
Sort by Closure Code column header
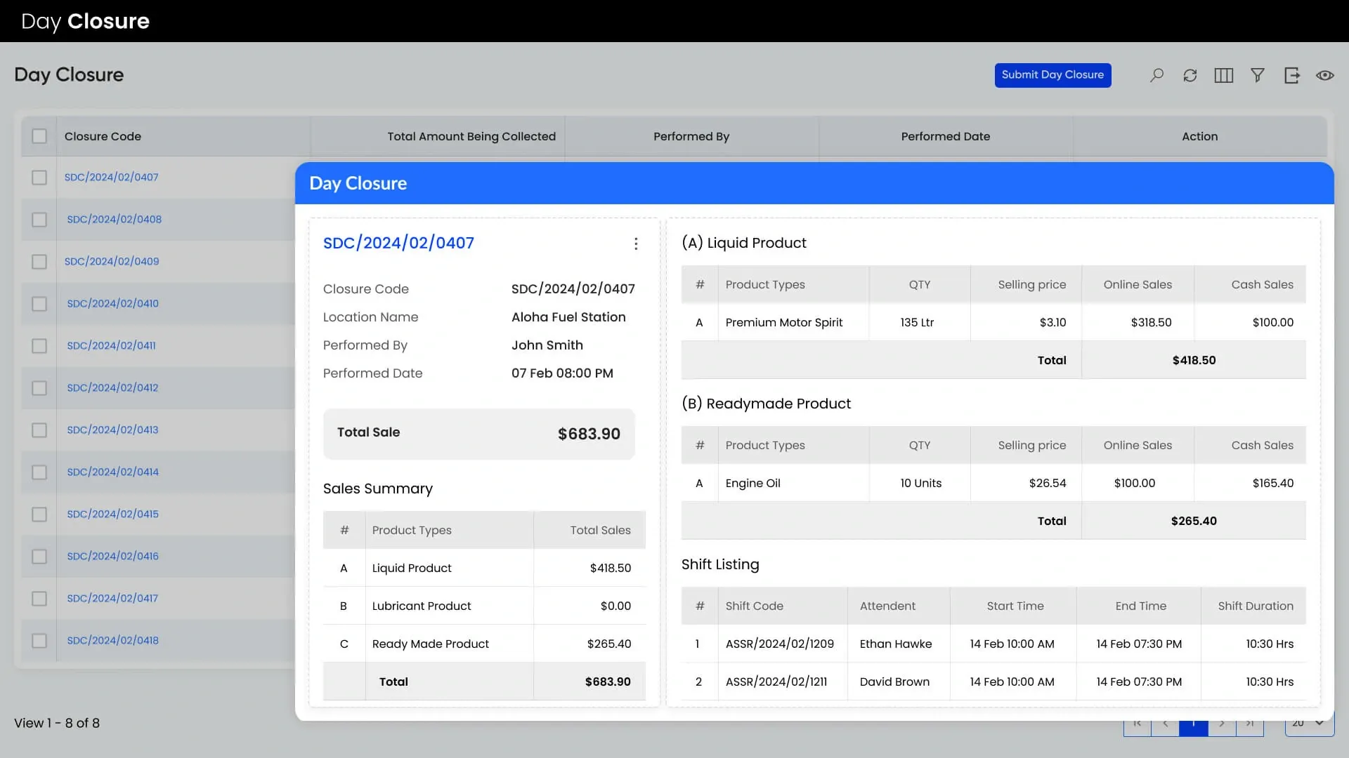pos(103,136)
